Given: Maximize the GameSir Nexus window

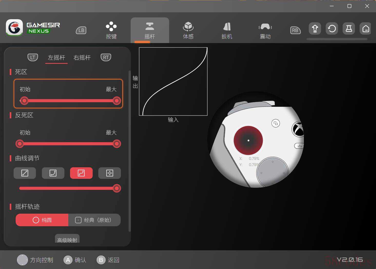Looking at the screenshot, I should click(x=349, y=6).
